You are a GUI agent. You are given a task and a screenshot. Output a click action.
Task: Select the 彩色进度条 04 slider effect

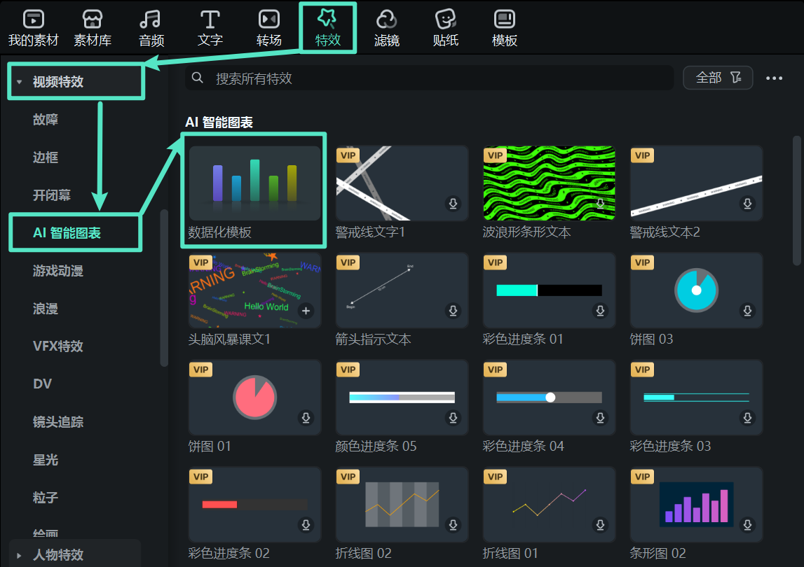549,398
